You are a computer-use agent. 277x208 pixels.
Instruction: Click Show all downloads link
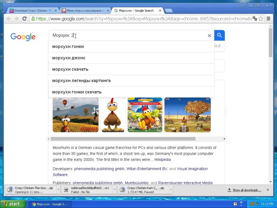247,190
